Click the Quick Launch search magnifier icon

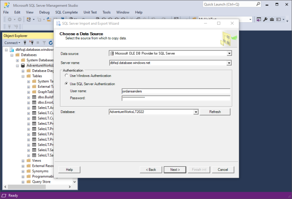(257, 4)
